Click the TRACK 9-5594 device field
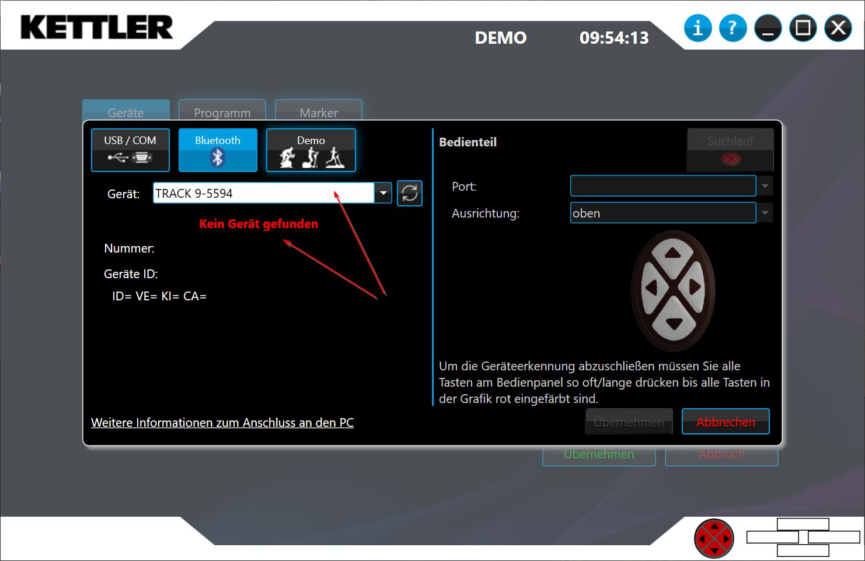This screenshot has height=561, width=865. (263, 193)
